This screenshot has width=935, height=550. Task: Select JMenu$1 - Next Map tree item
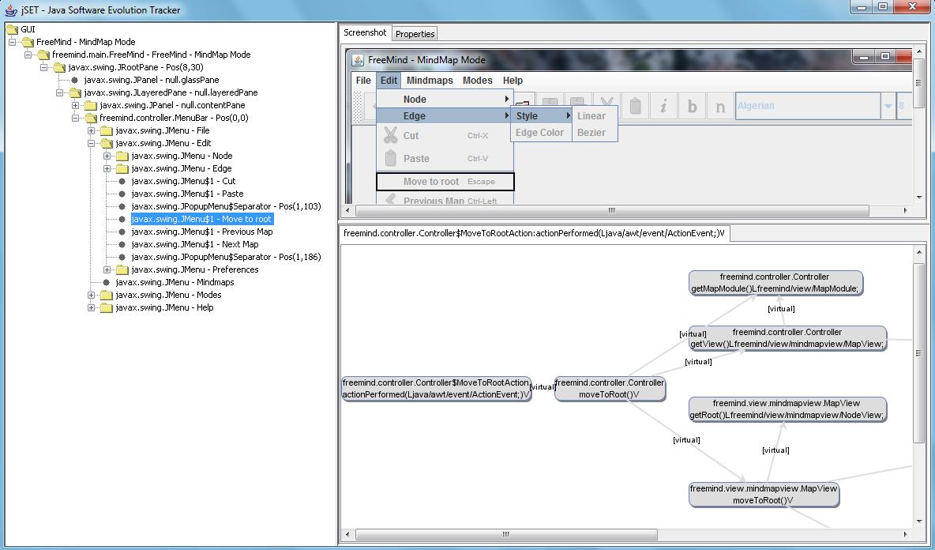pyautogui.click(x=194, y=244)
